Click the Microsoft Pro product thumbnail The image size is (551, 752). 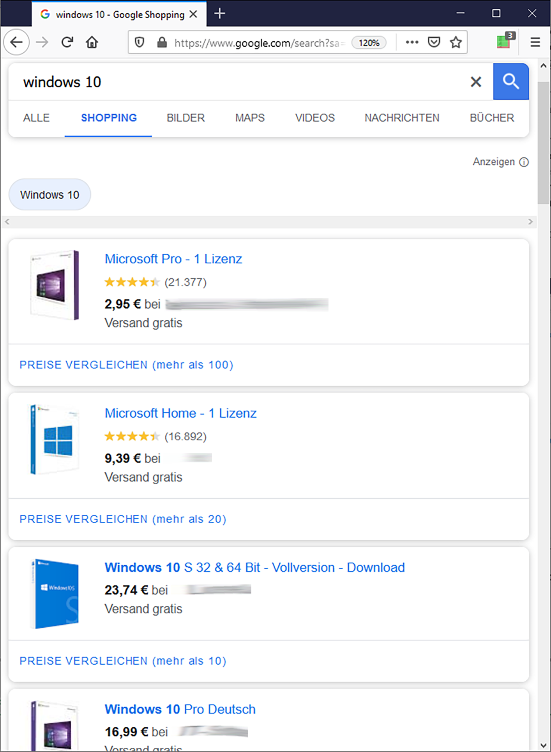pos(55,285)
